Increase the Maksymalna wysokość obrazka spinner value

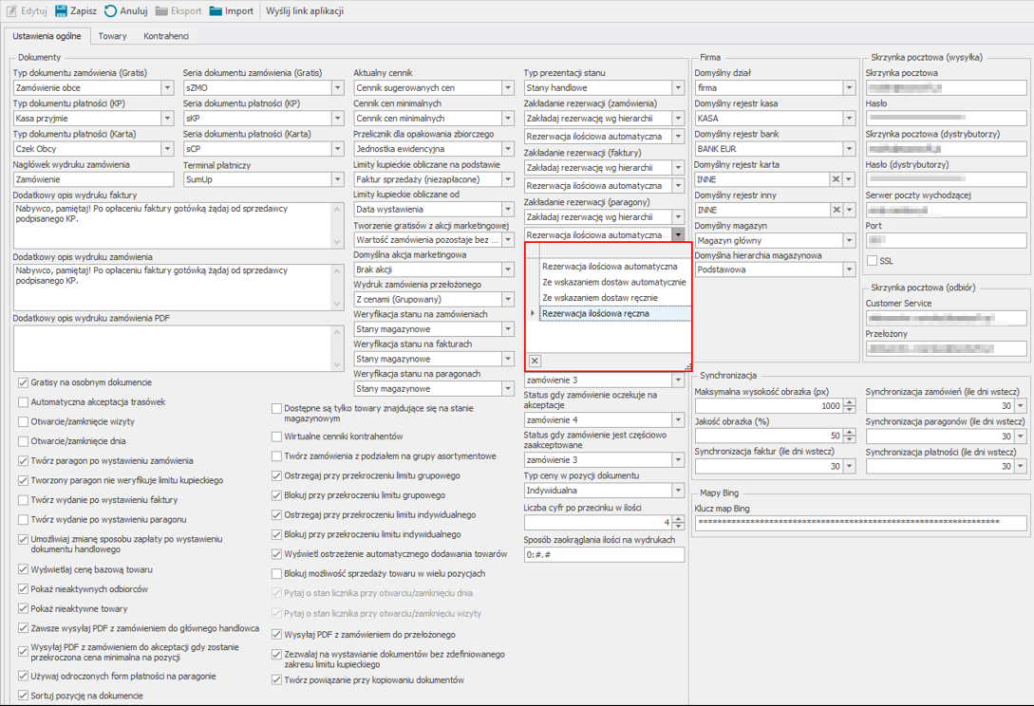click(x=849, y=402)
